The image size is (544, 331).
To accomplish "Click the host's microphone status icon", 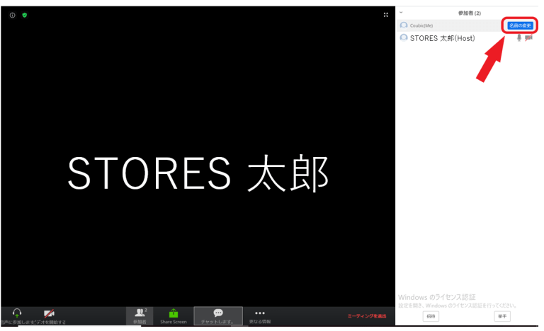I will point(519,37).
